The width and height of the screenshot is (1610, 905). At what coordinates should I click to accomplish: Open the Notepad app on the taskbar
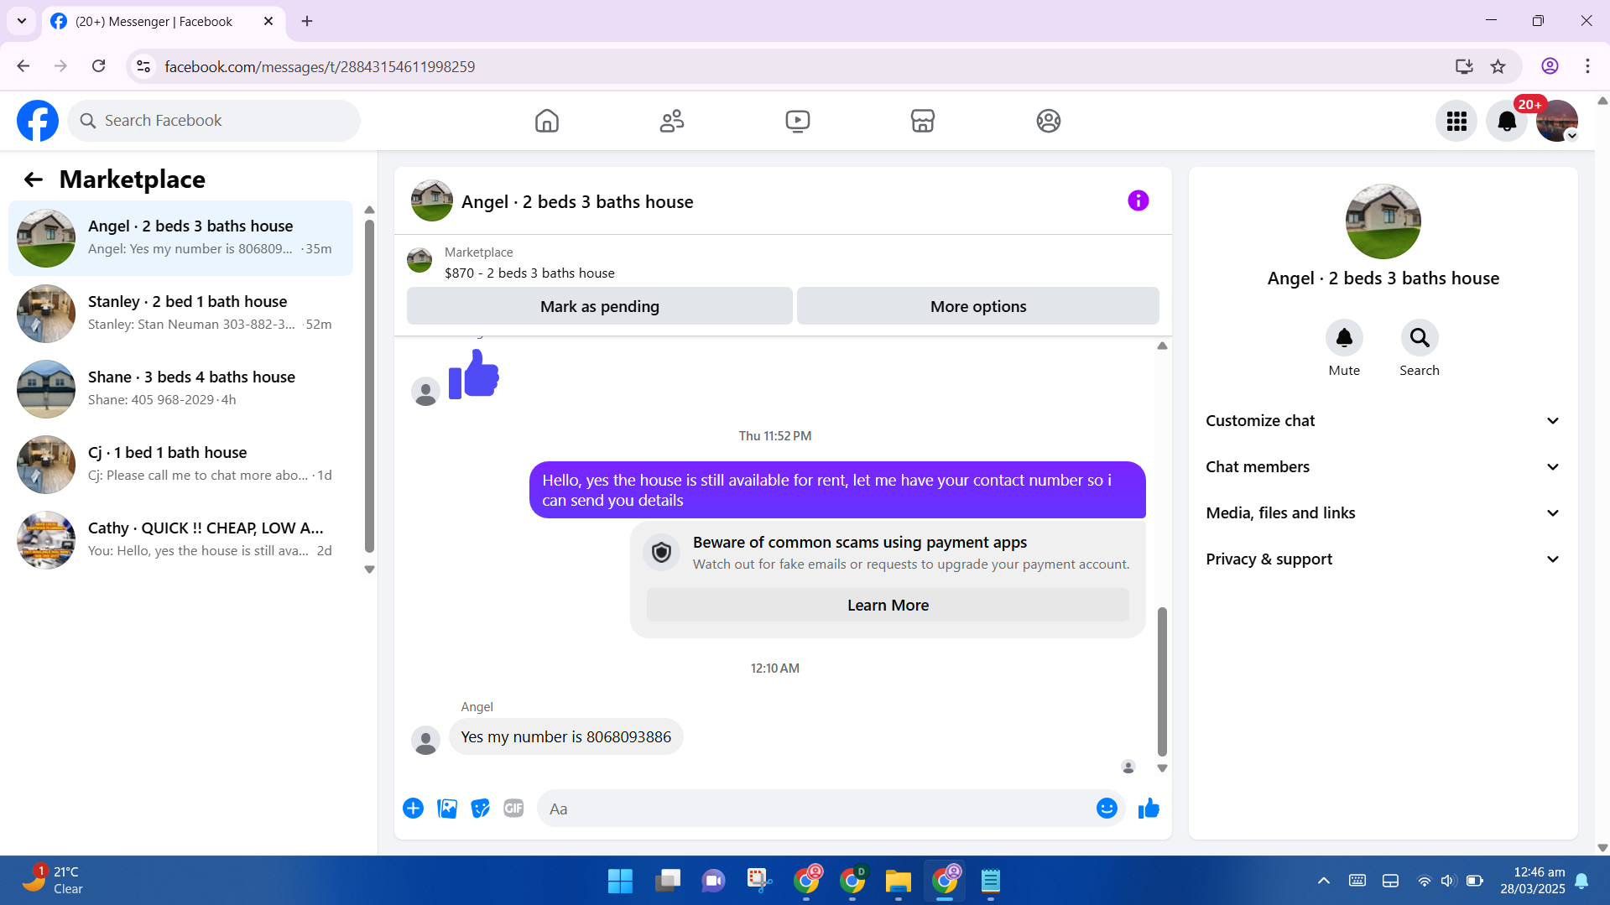click(991, 881)
